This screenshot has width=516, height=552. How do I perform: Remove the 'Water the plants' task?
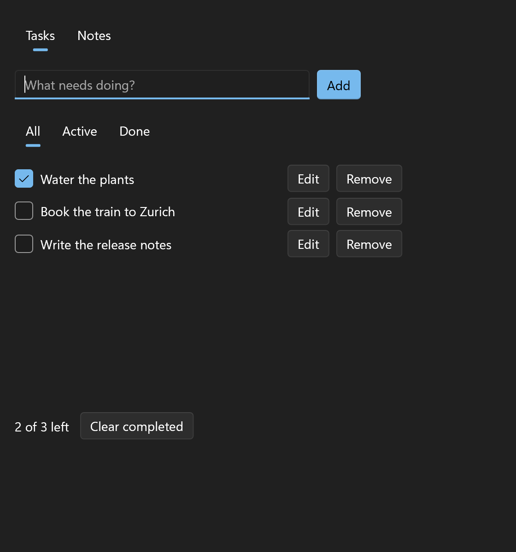(369, 178)
